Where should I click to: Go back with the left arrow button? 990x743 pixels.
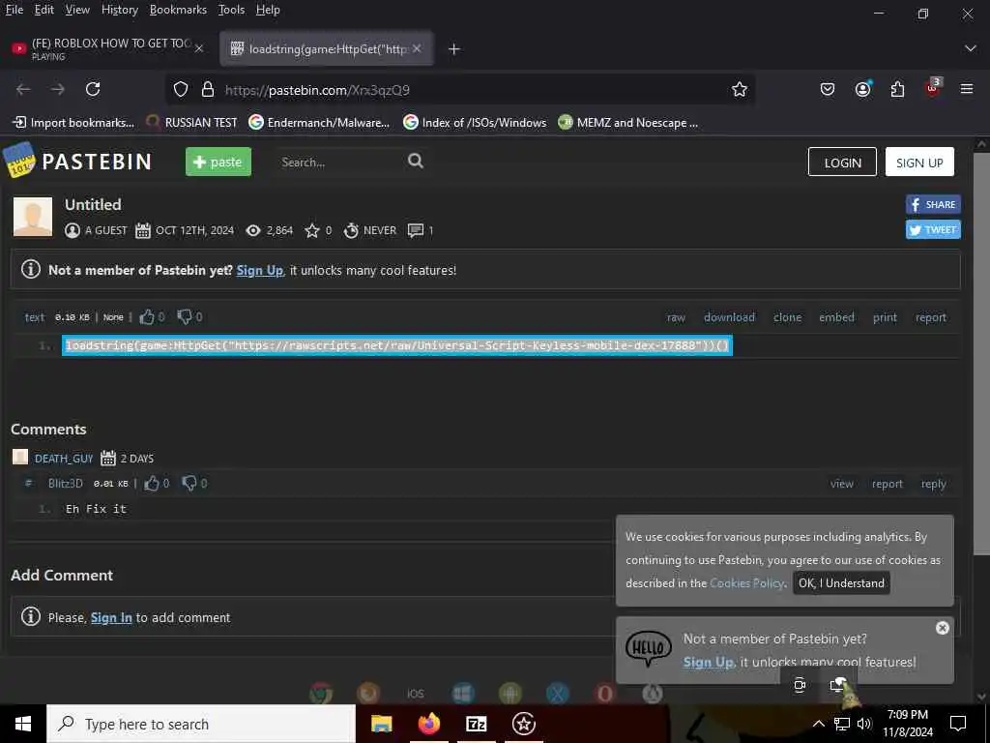pyautogui.click(x=23, y=90)
